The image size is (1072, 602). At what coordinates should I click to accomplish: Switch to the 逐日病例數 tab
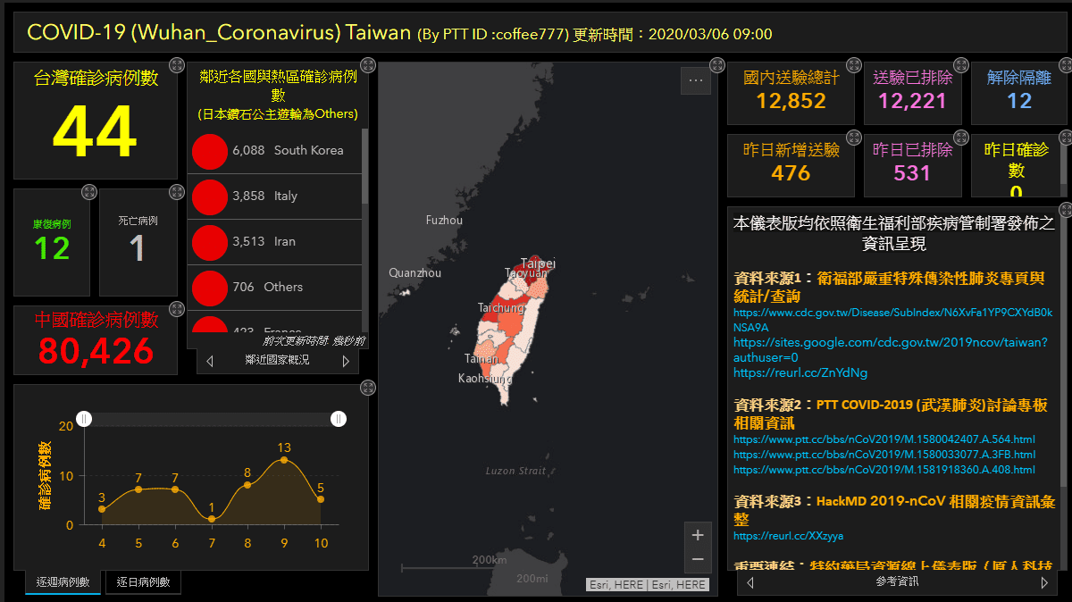click(x=143, y=581)
